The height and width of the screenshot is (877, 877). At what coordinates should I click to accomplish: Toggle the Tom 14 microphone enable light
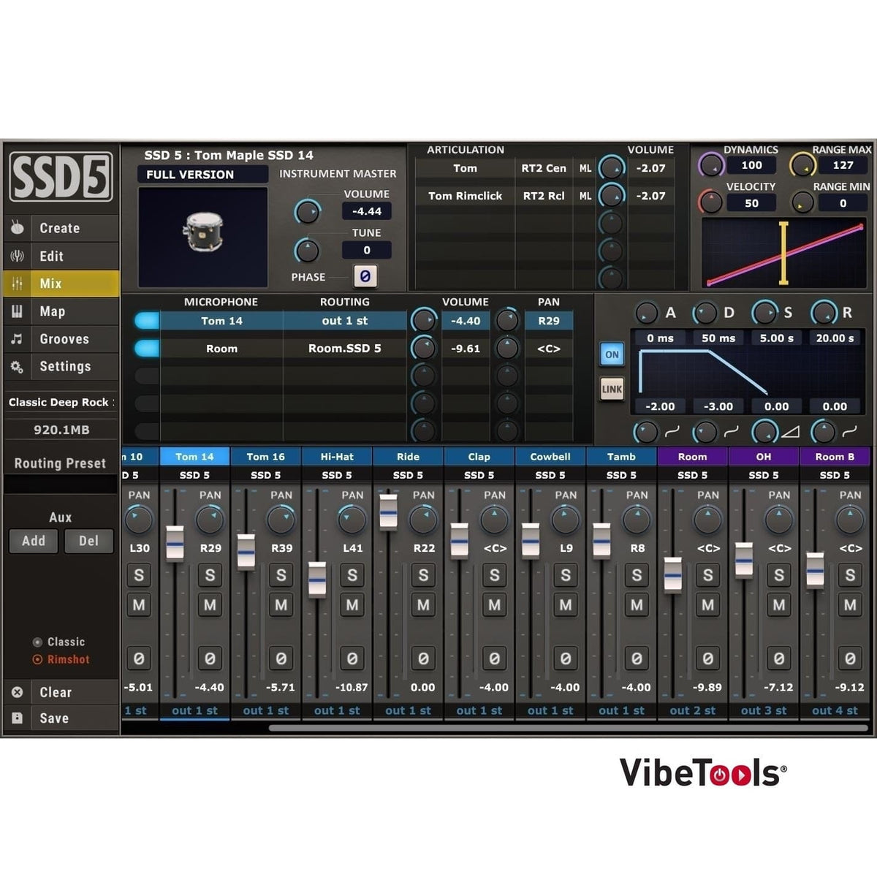(x=147, y=321)
